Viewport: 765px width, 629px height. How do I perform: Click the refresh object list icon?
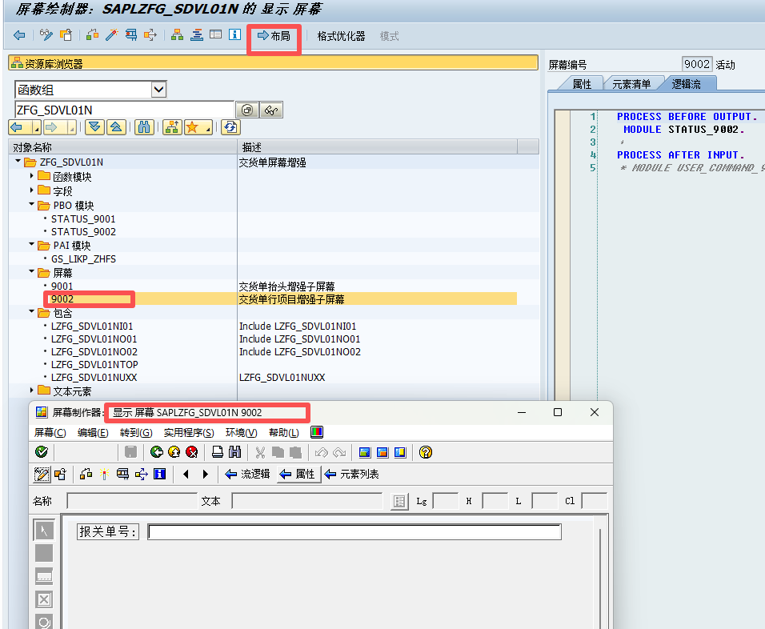230,127
